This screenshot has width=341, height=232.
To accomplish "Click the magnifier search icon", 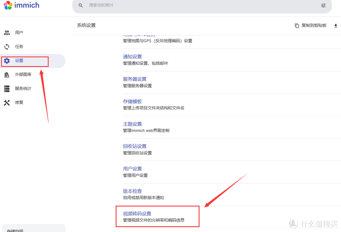I will 81,5.
